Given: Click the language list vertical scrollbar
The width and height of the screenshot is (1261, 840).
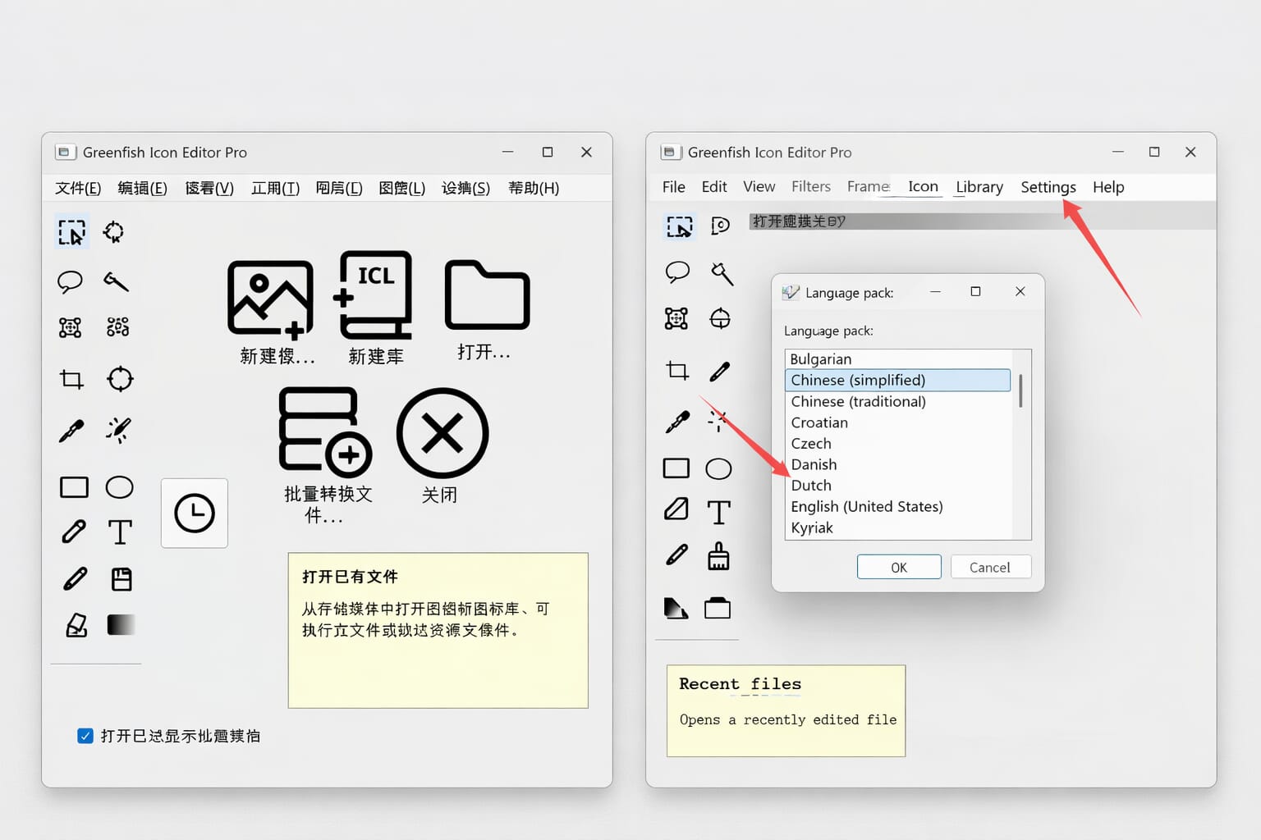Looking at the screenshot, I should point(1020,392).
